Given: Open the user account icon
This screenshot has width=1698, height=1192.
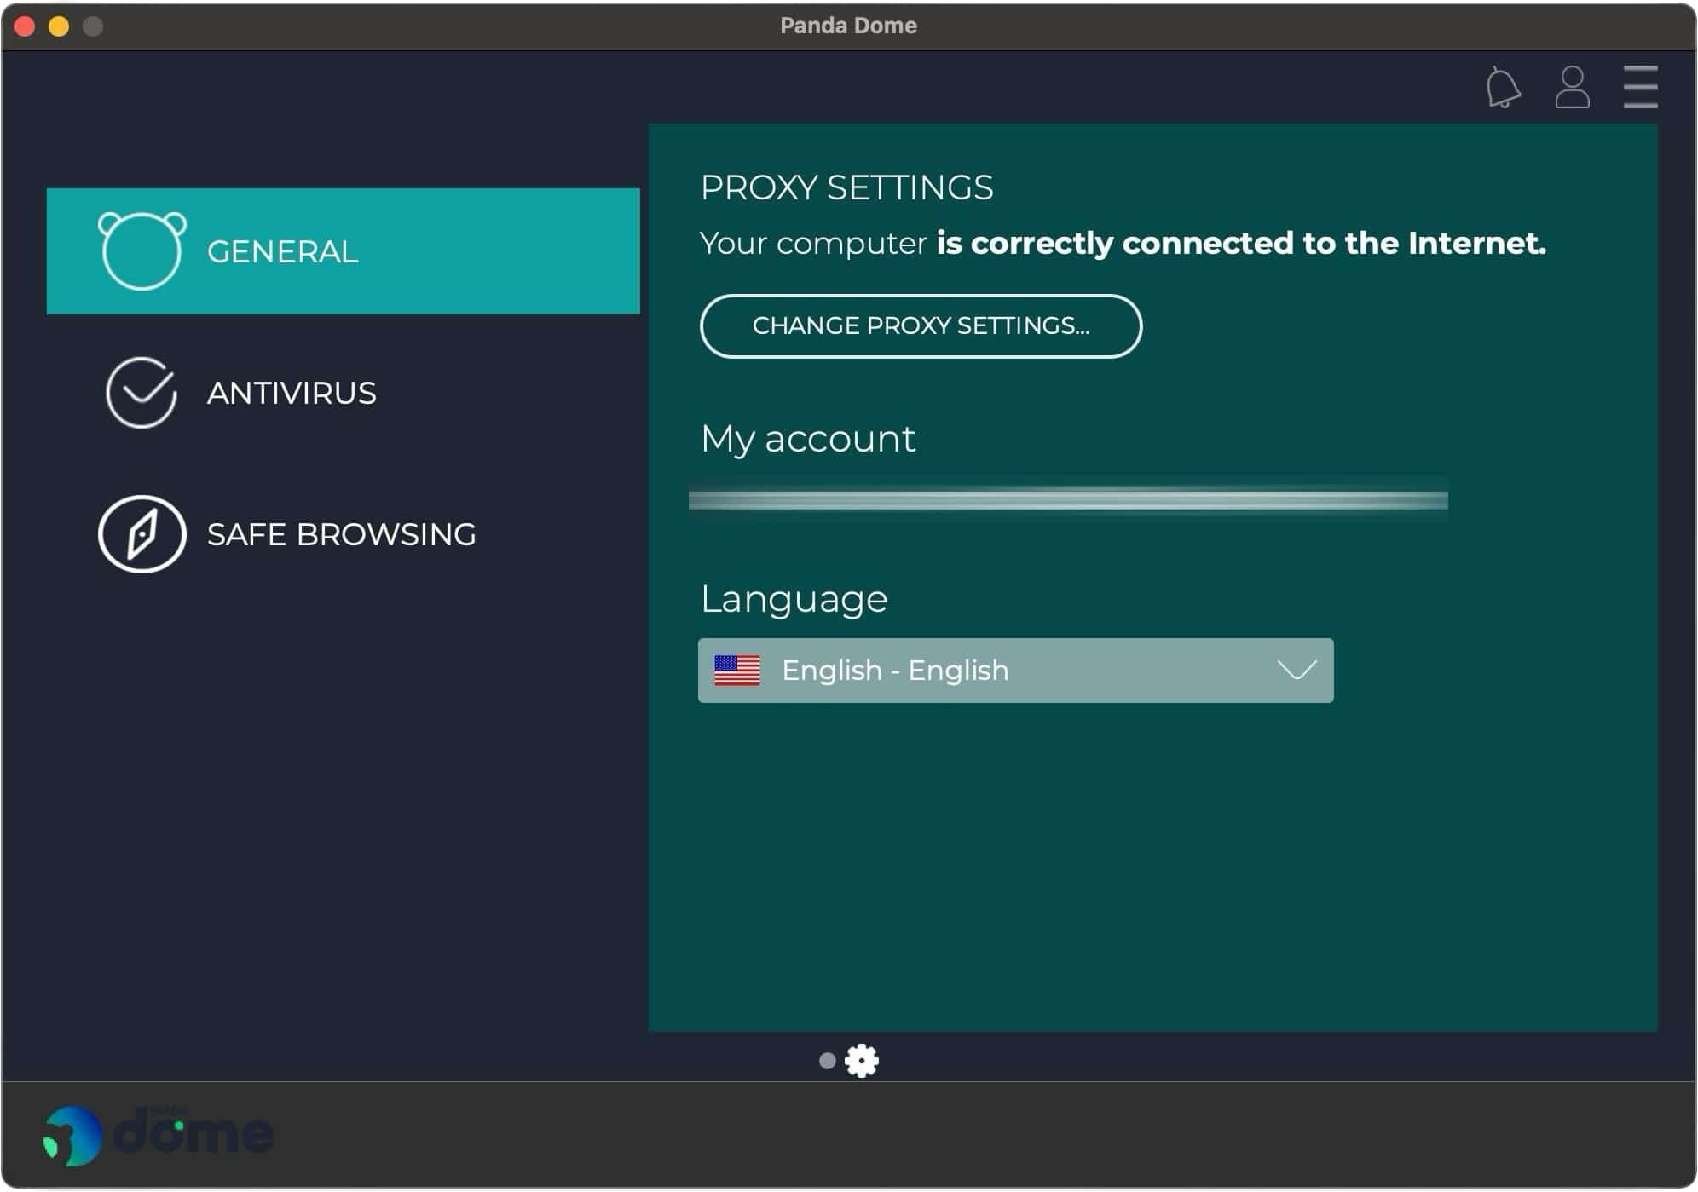Looking at the screenshot, I should point(1572,87).
